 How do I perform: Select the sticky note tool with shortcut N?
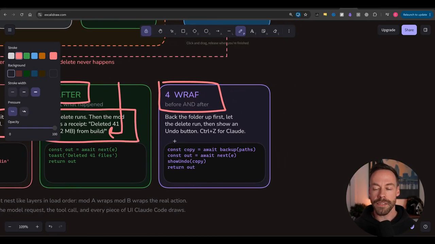coord(263,31)
